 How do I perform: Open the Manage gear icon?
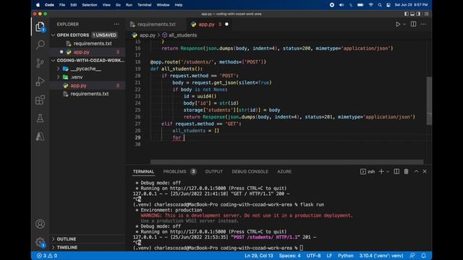[x=41, y=243]
